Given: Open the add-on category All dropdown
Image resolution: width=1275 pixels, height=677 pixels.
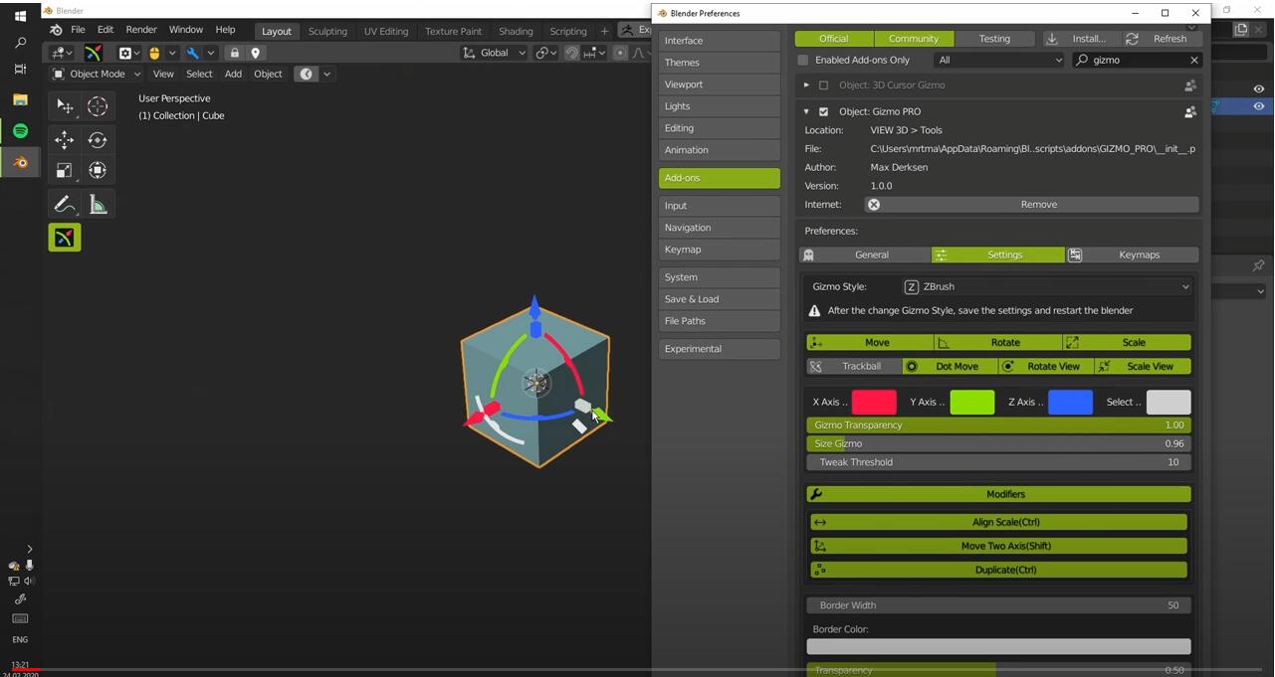Looking at the screenshot, I should pos(999,60).
